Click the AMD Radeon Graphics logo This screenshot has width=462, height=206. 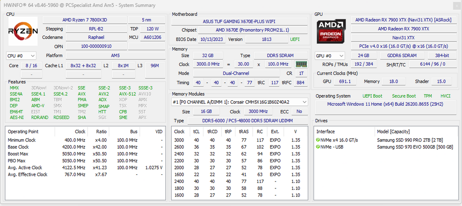pos(331,31)
